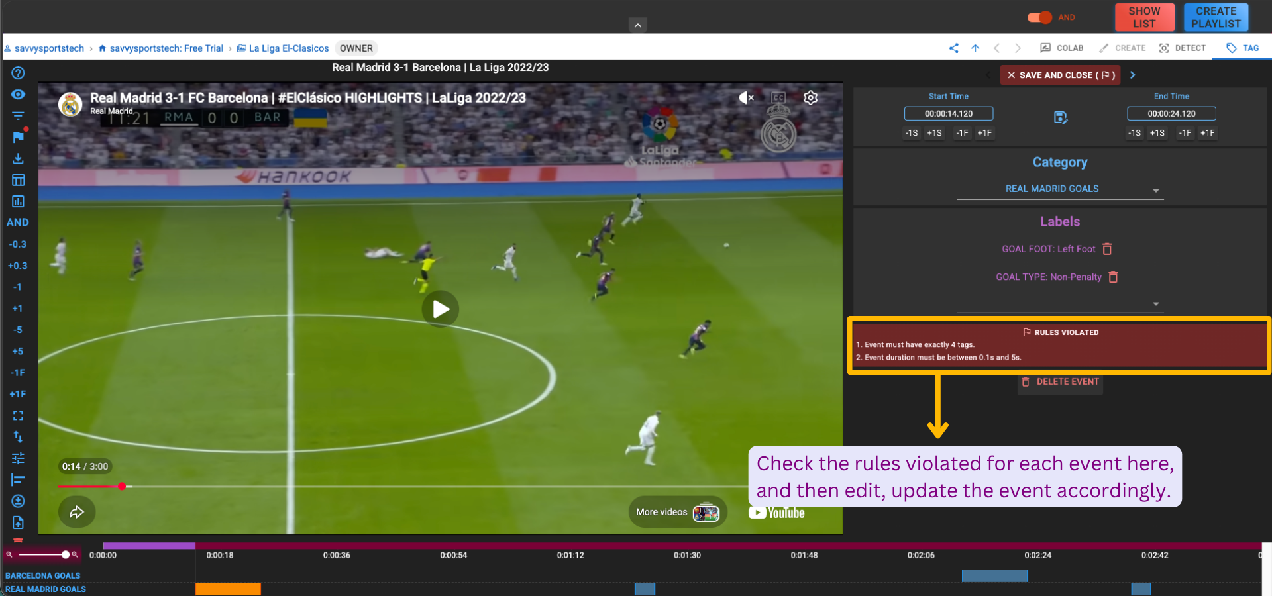Expand the REAL MADRID GOALS category dropdown
This screenshot has height=596, width=1272.
point(1155,190)
